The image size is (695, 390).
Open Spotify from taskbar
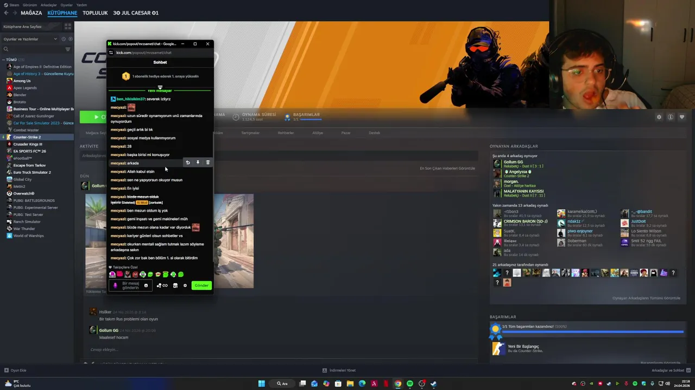point(410,383)
